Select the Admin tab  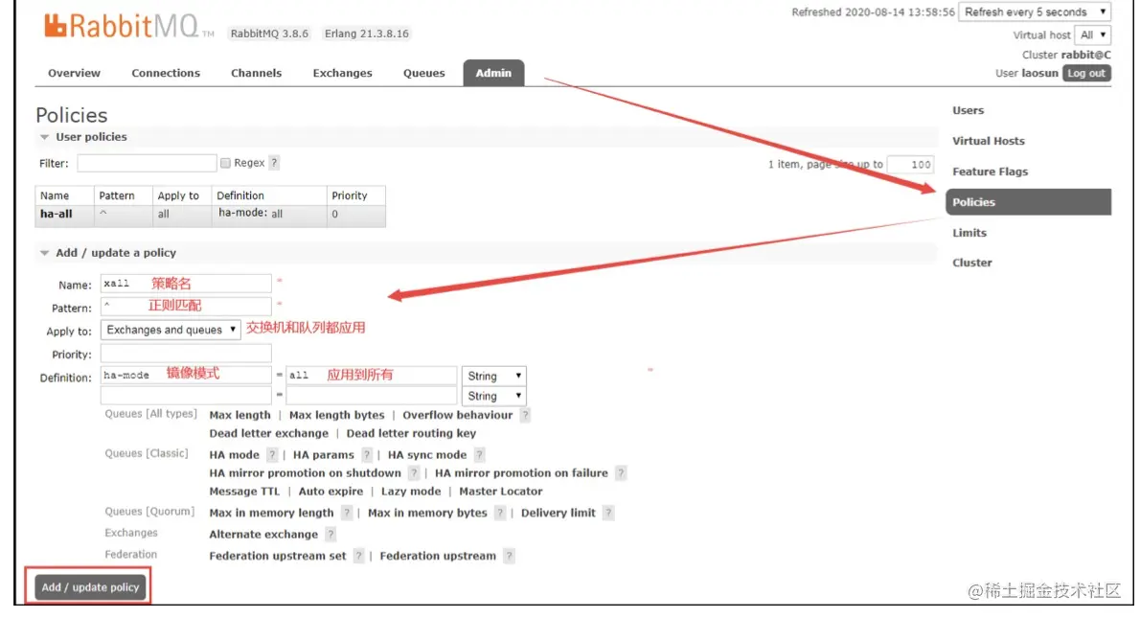pyautogui.click(x=493, y=73)
